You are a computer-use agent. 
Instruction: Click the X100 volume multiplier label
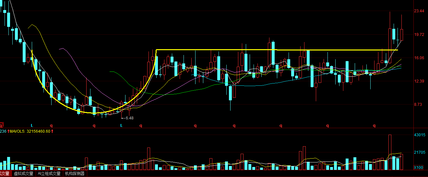(x=419, y=167)
